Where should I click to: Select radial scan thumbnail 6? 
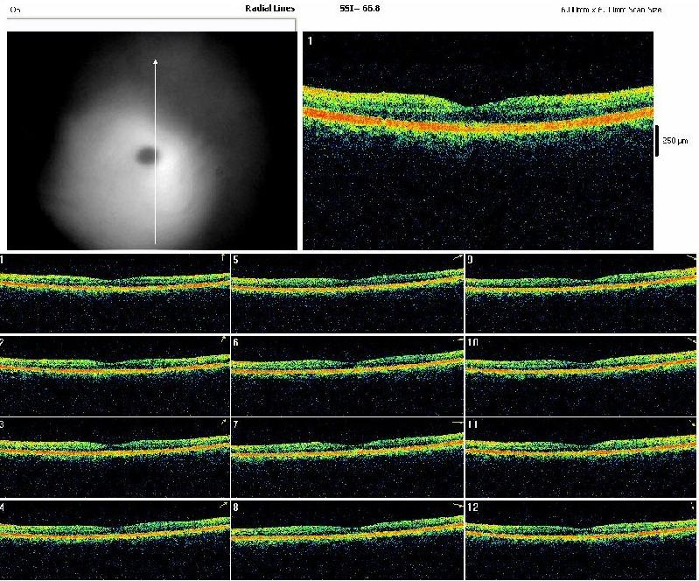347,375
